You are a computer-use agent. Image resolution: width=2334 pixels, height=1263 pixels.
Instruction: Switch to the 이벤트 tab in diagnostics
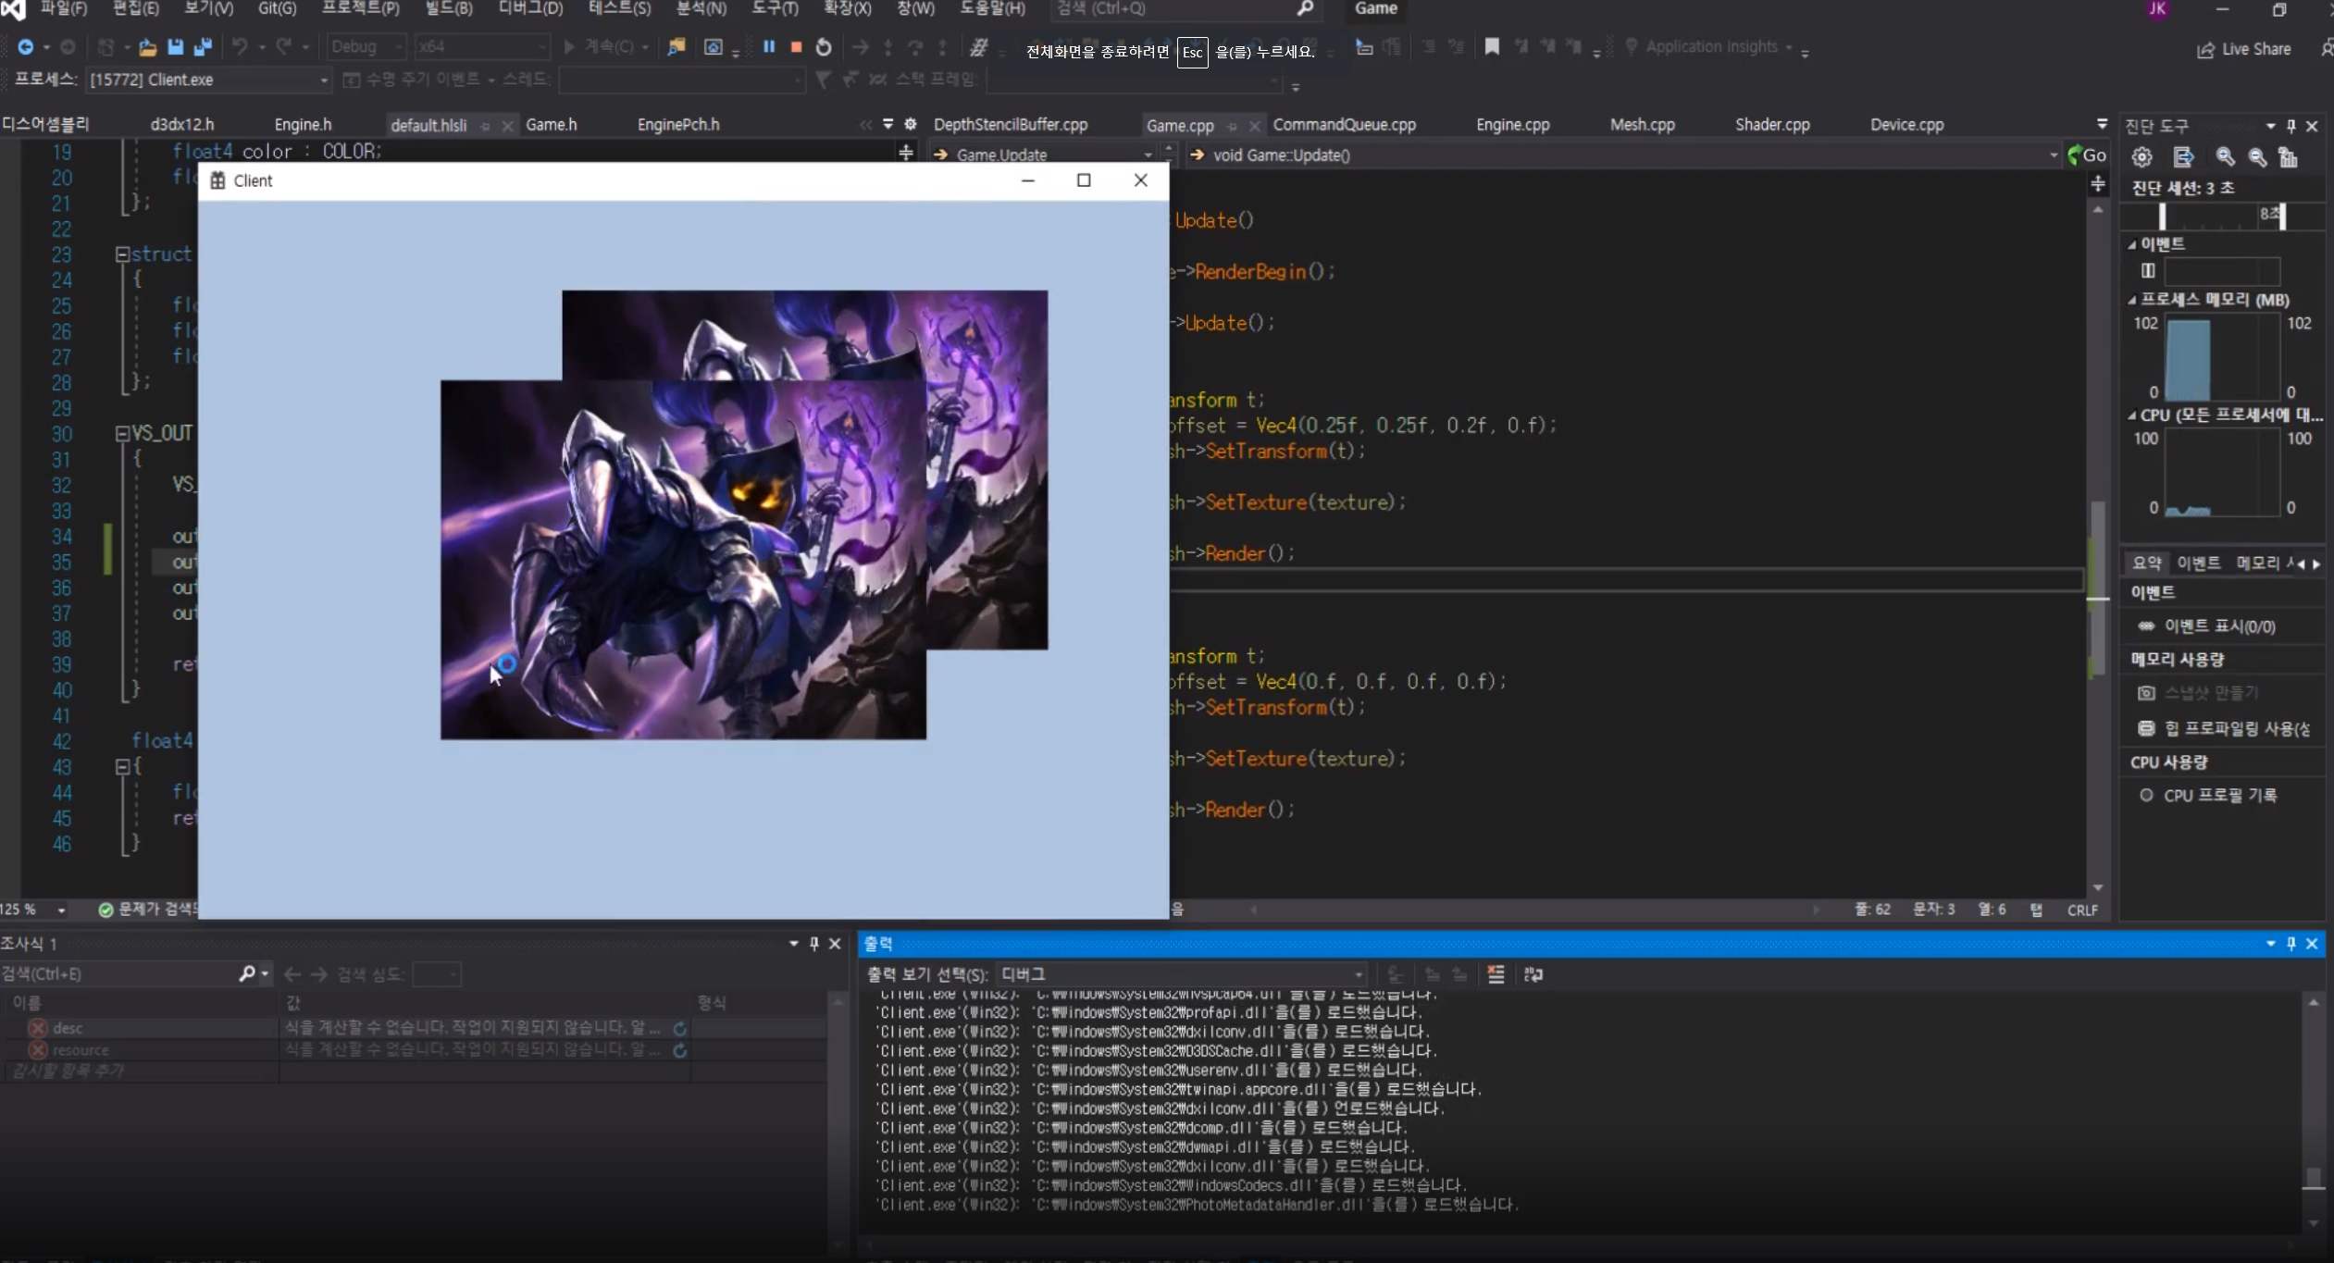pos(2198,563)
